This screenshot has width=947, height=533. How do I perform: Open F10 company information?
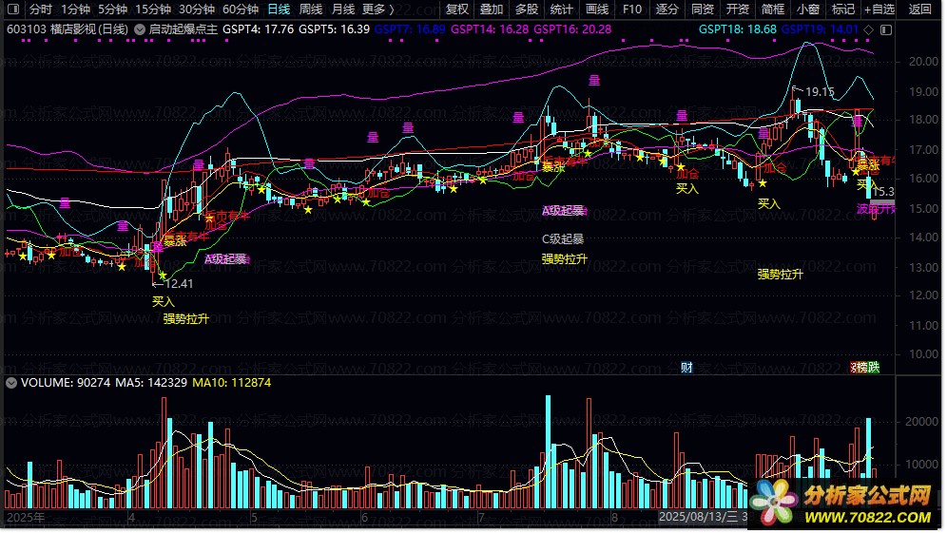pyautogui.click(x=631, y=10)
